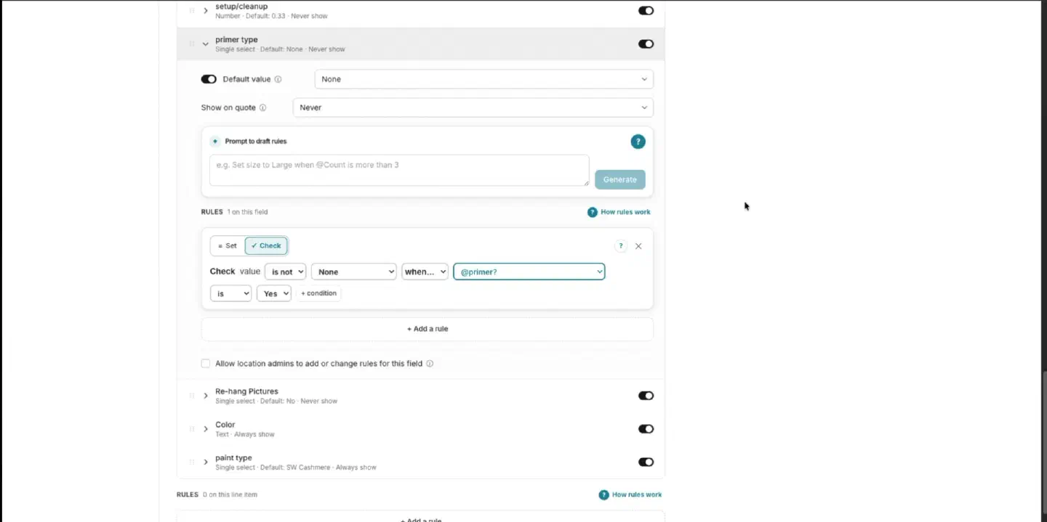
Task: Open the Show on quote Never dropdown
Action: [473, 107]
